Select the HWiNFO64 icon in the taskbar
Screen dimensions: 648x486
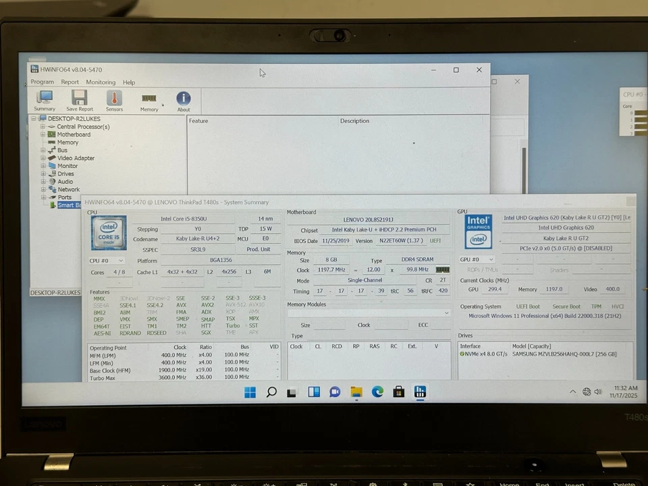(420, 391)
